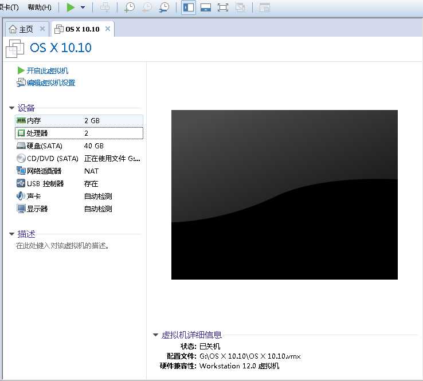Image resolution: width=423 pixels, height=381 pixels.
Task: Click the monitor icon in 显示器 row
Action: 21,209
